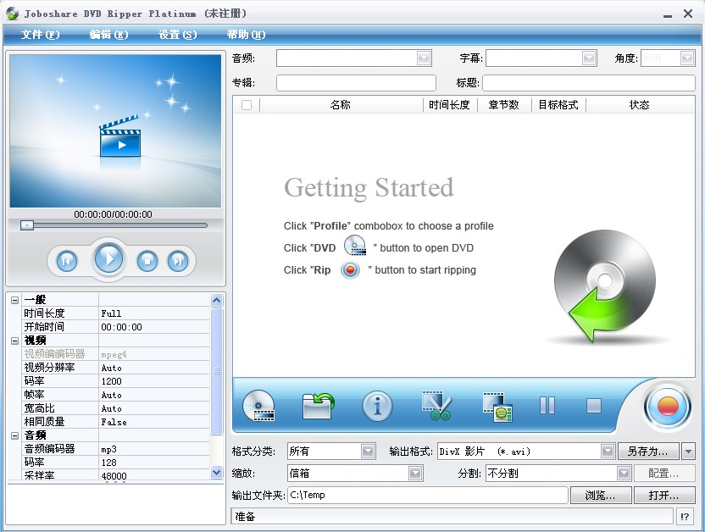The image size is (705, 532).
Task: Click the 帧率 row value Auto
Action: 154,395
